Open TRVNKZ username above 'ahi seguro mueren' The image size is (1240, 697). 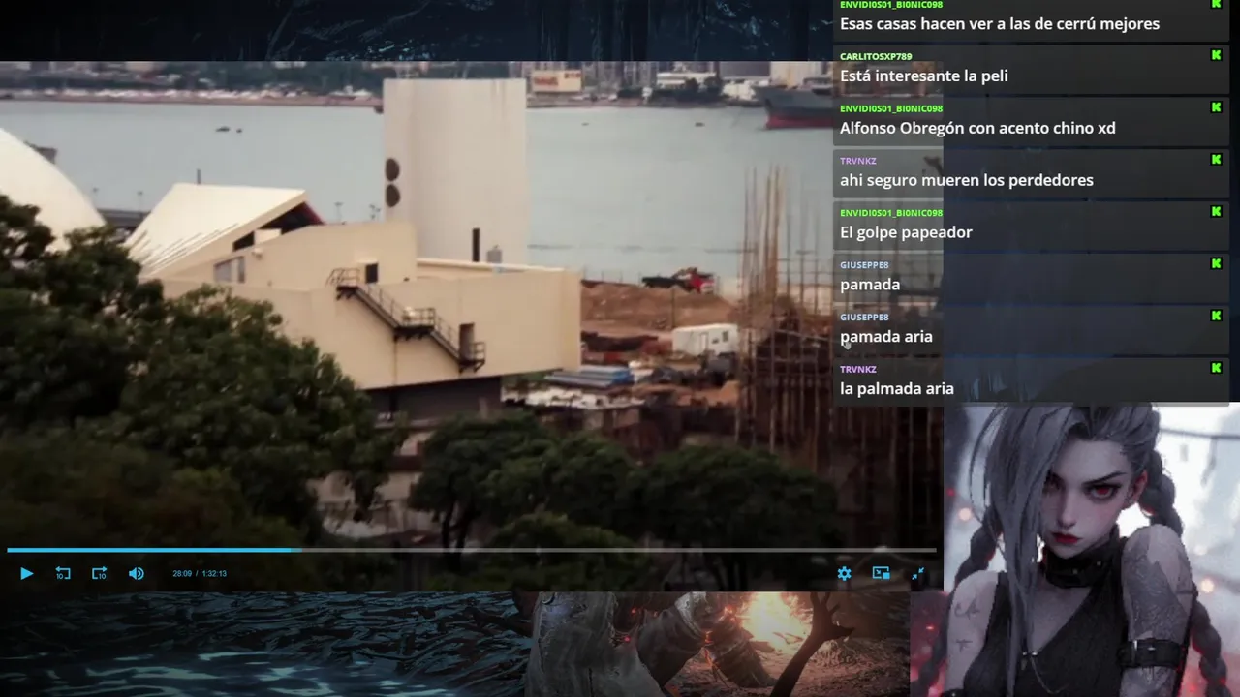[x=858, y=162]
